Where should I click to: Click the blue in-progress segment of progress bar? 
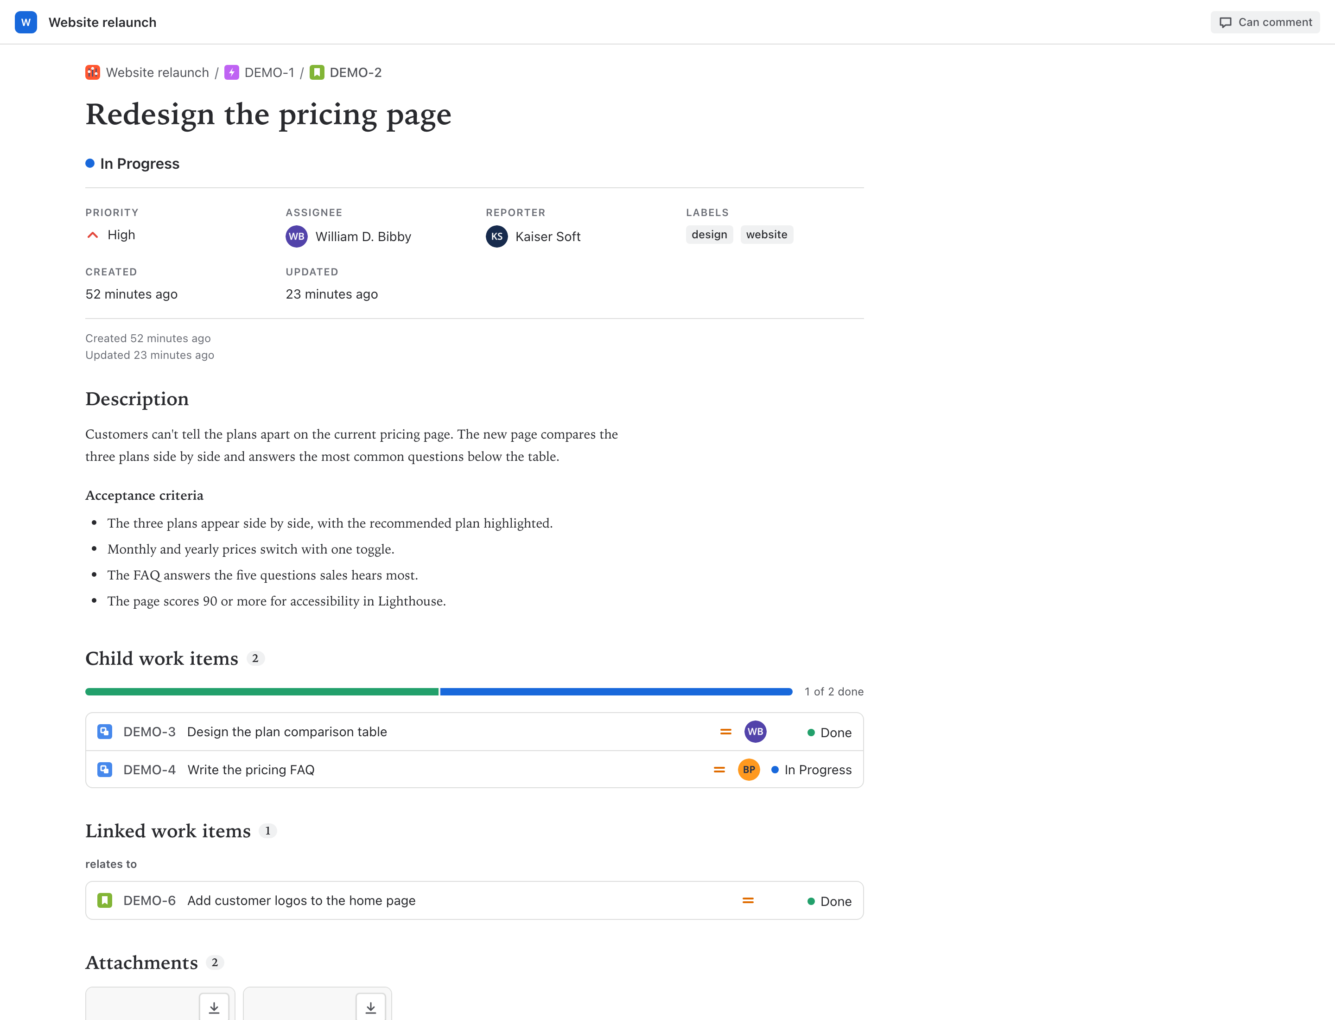pos(616,692)
